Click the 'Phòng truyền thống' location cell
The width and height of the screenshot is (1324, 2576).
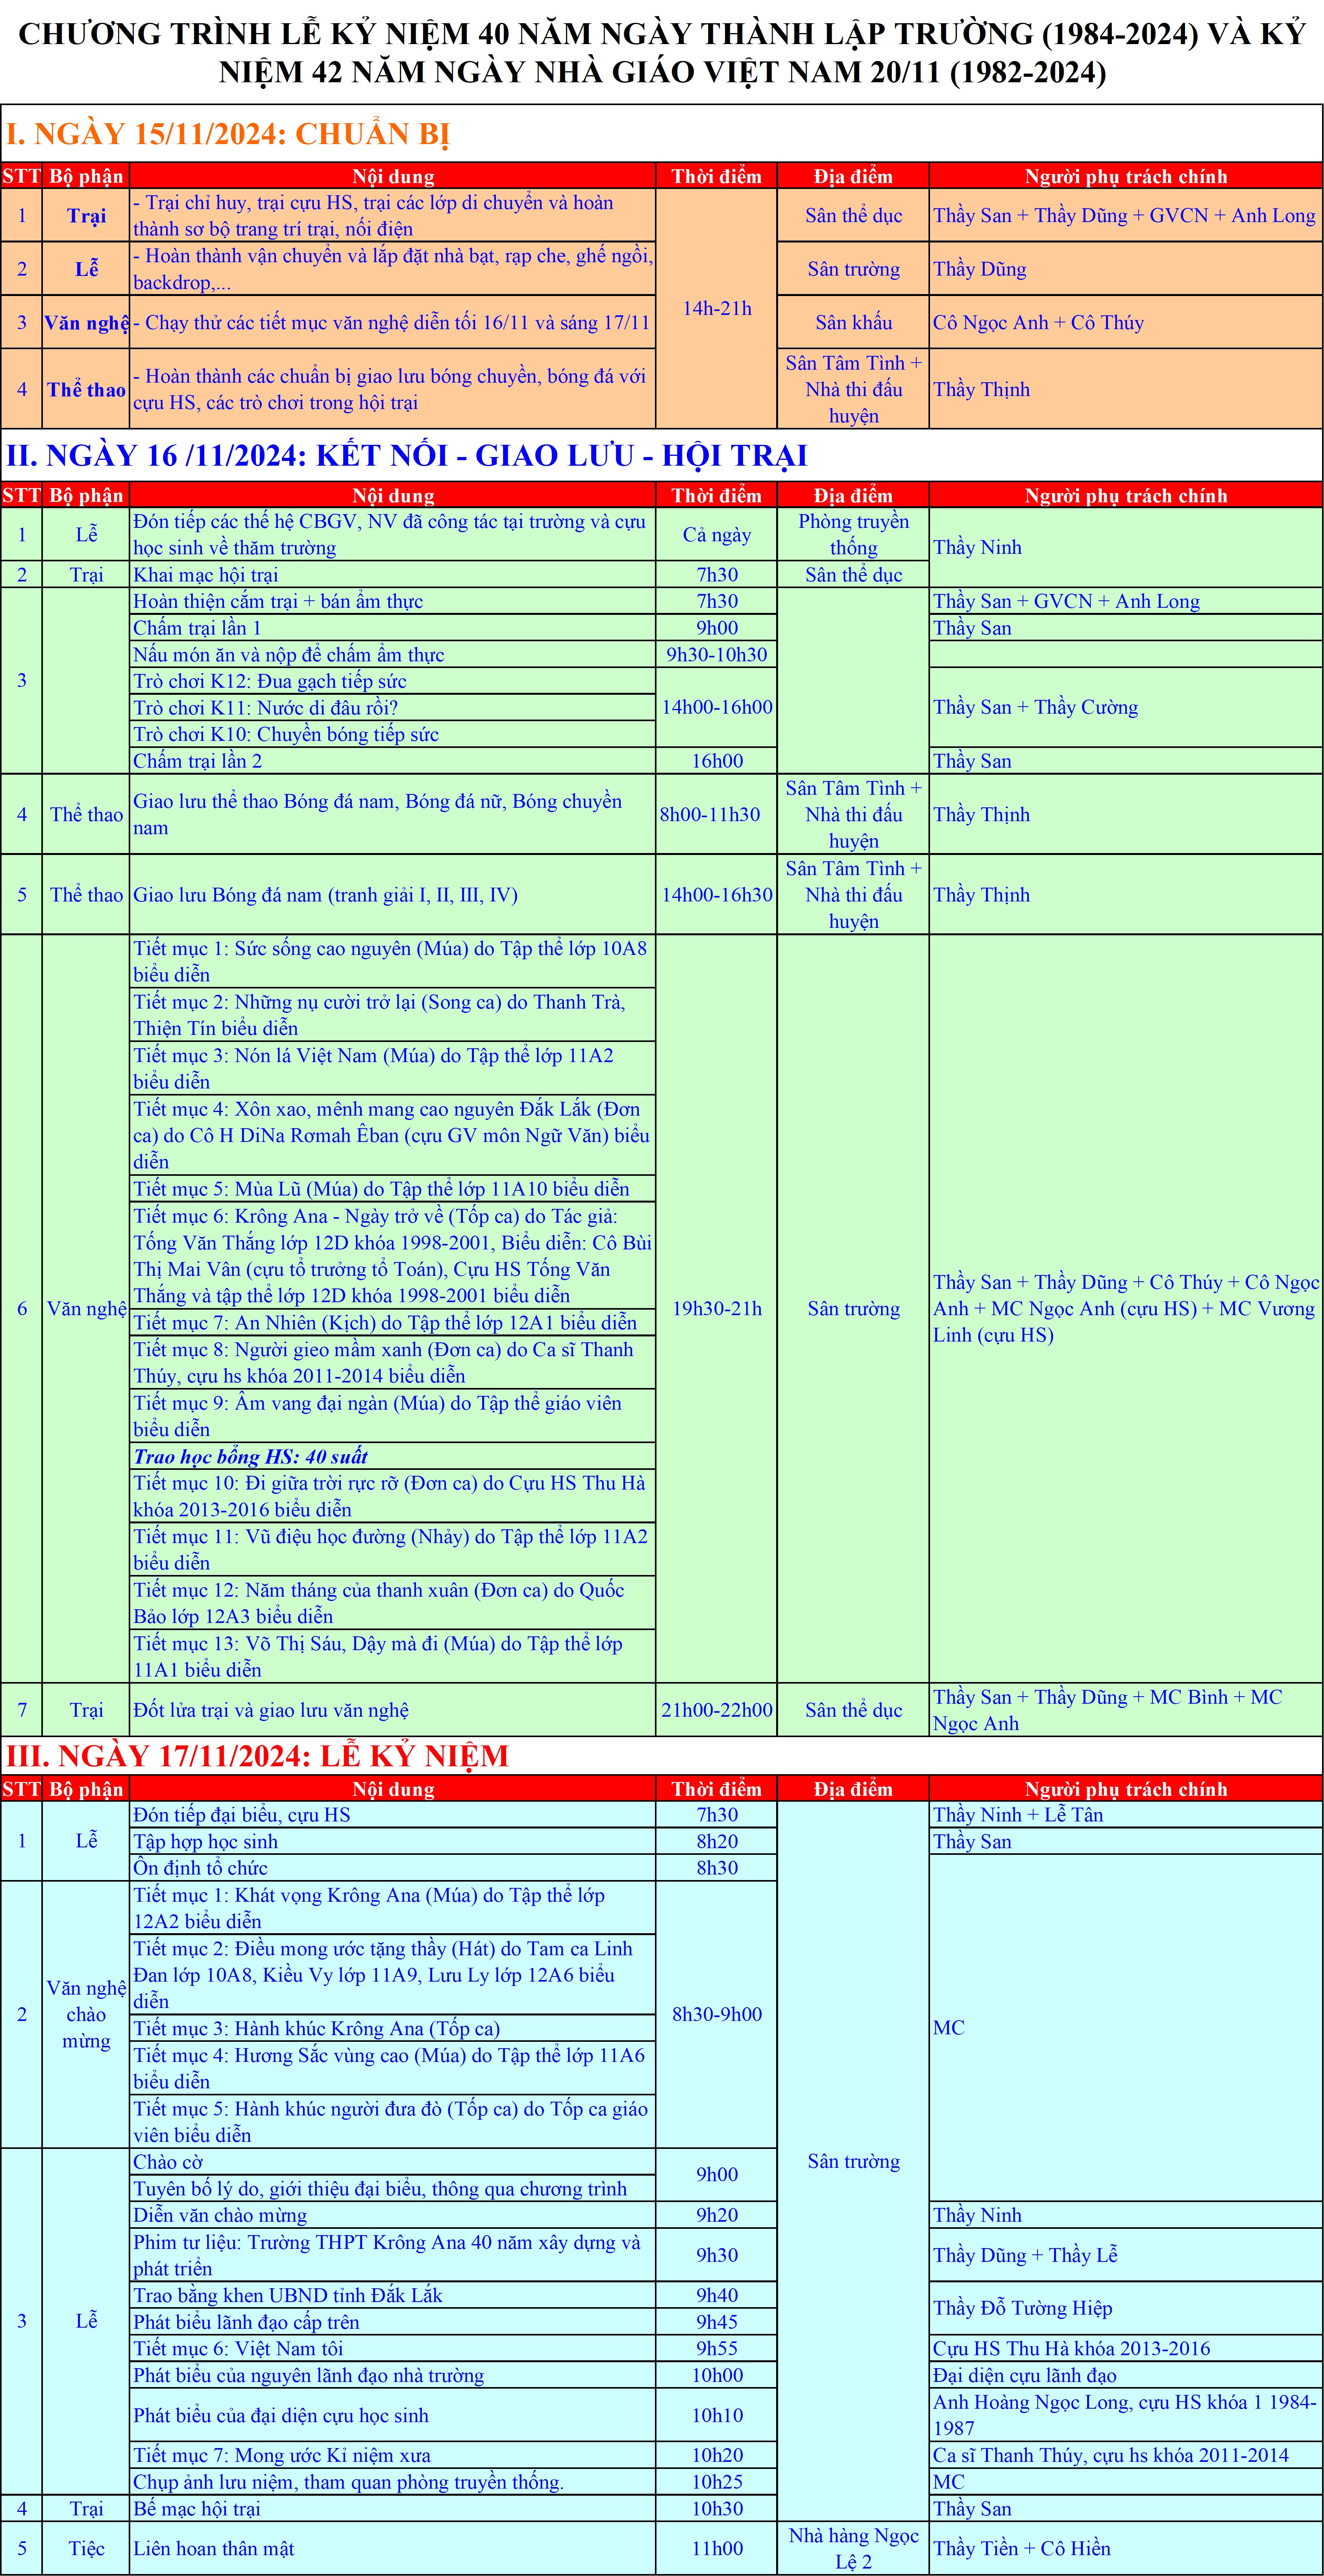tap(853, 534)
